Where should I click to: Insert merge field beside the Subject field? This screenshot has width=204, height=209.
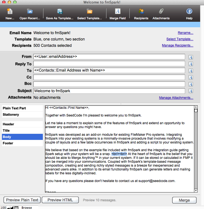point(190,91)
